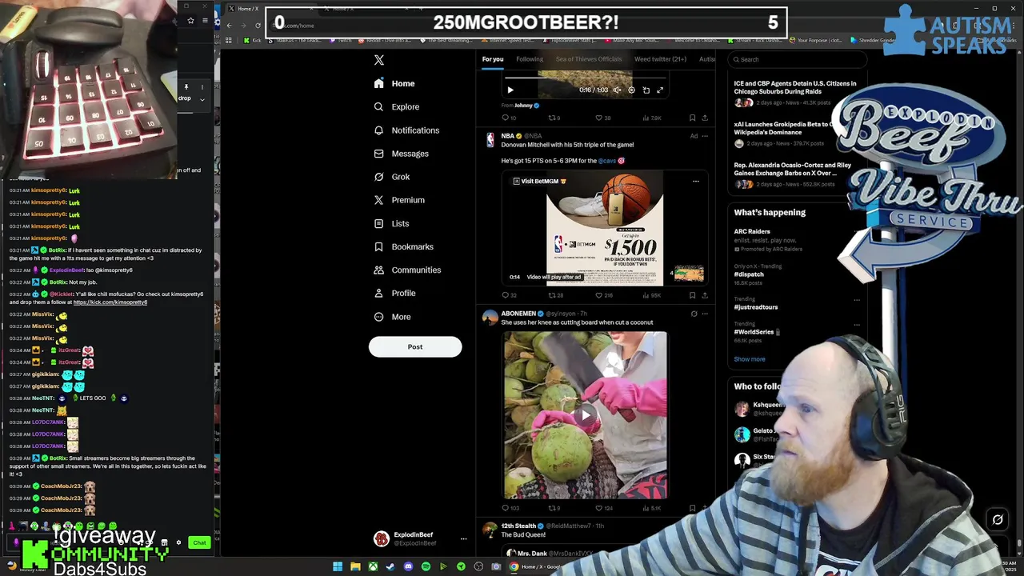Bookmark the NBA post
The height and width of the screenshot is (576, 1024).
(692, 295)
